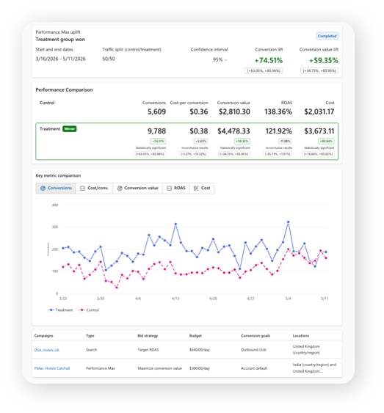This screenshot has height=413, width=384.
Task: Click the Performance Max type cell
Action: [x=101, y=368]
